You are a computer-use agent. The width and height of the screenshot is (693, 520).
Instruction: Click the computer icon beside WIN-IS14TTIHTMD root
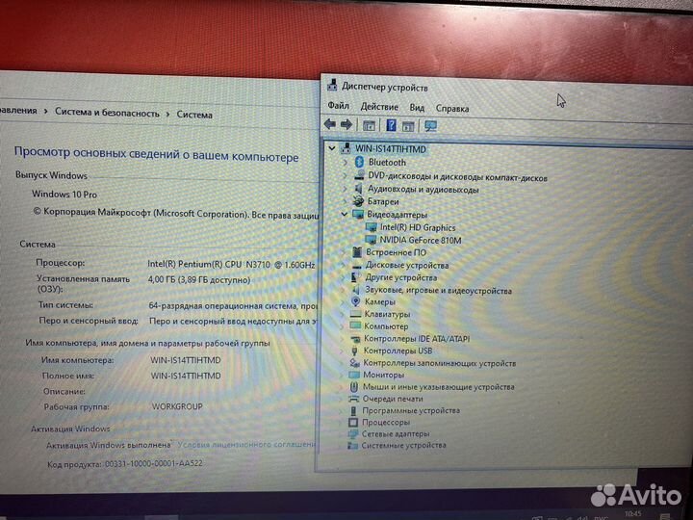point(346,148)
